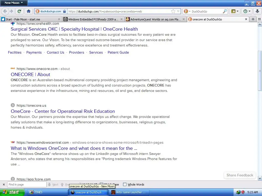
Task: Toggle the Whole Words checkbox
Action: [x=125, y=184]
